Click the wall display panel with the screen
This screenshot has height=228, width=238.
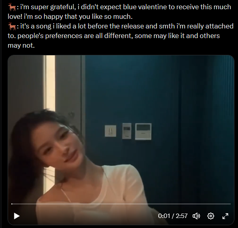coord(143,131)
